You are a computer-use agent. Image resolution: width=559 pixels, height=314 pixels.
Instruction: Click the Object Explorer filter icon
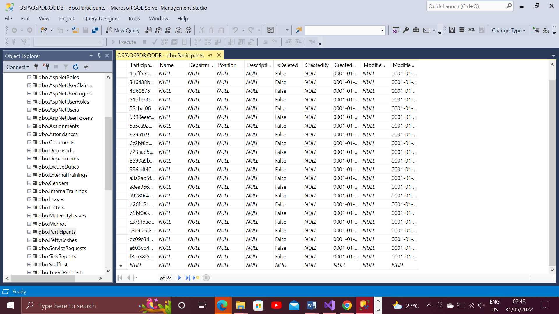pyautogui.click(x=66, y=67)
